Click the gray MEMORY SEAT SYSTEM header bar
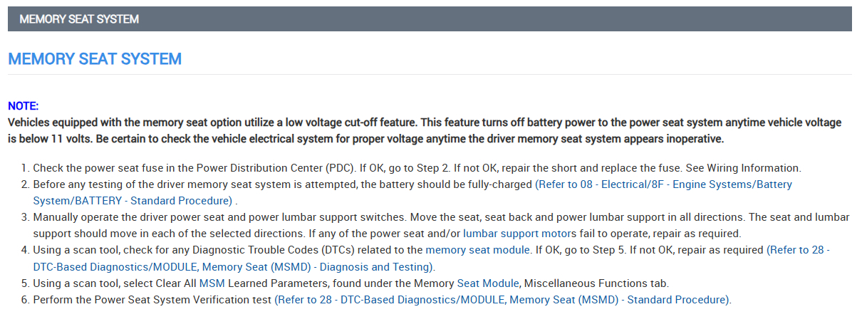 (x=430, y=19)
